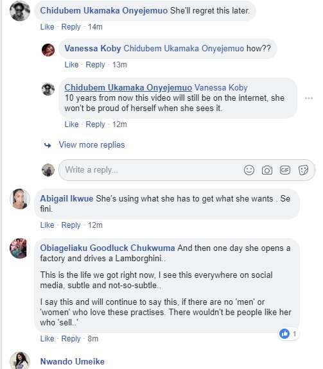The height and width of the screenshot is (369, 323).
Task: Open Vanessa Koby's profile name link
Action: point(92,49)
